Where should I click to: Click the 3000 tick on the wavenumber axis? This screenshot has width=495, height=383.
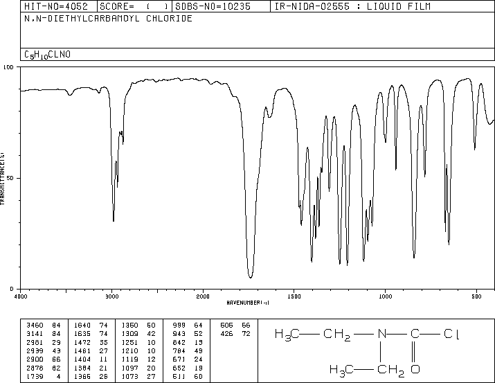[111, 296]
